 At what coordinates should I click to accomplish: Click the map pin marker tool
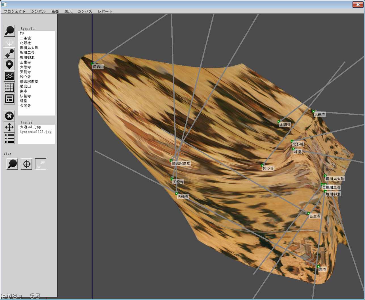tap(9, 65)
